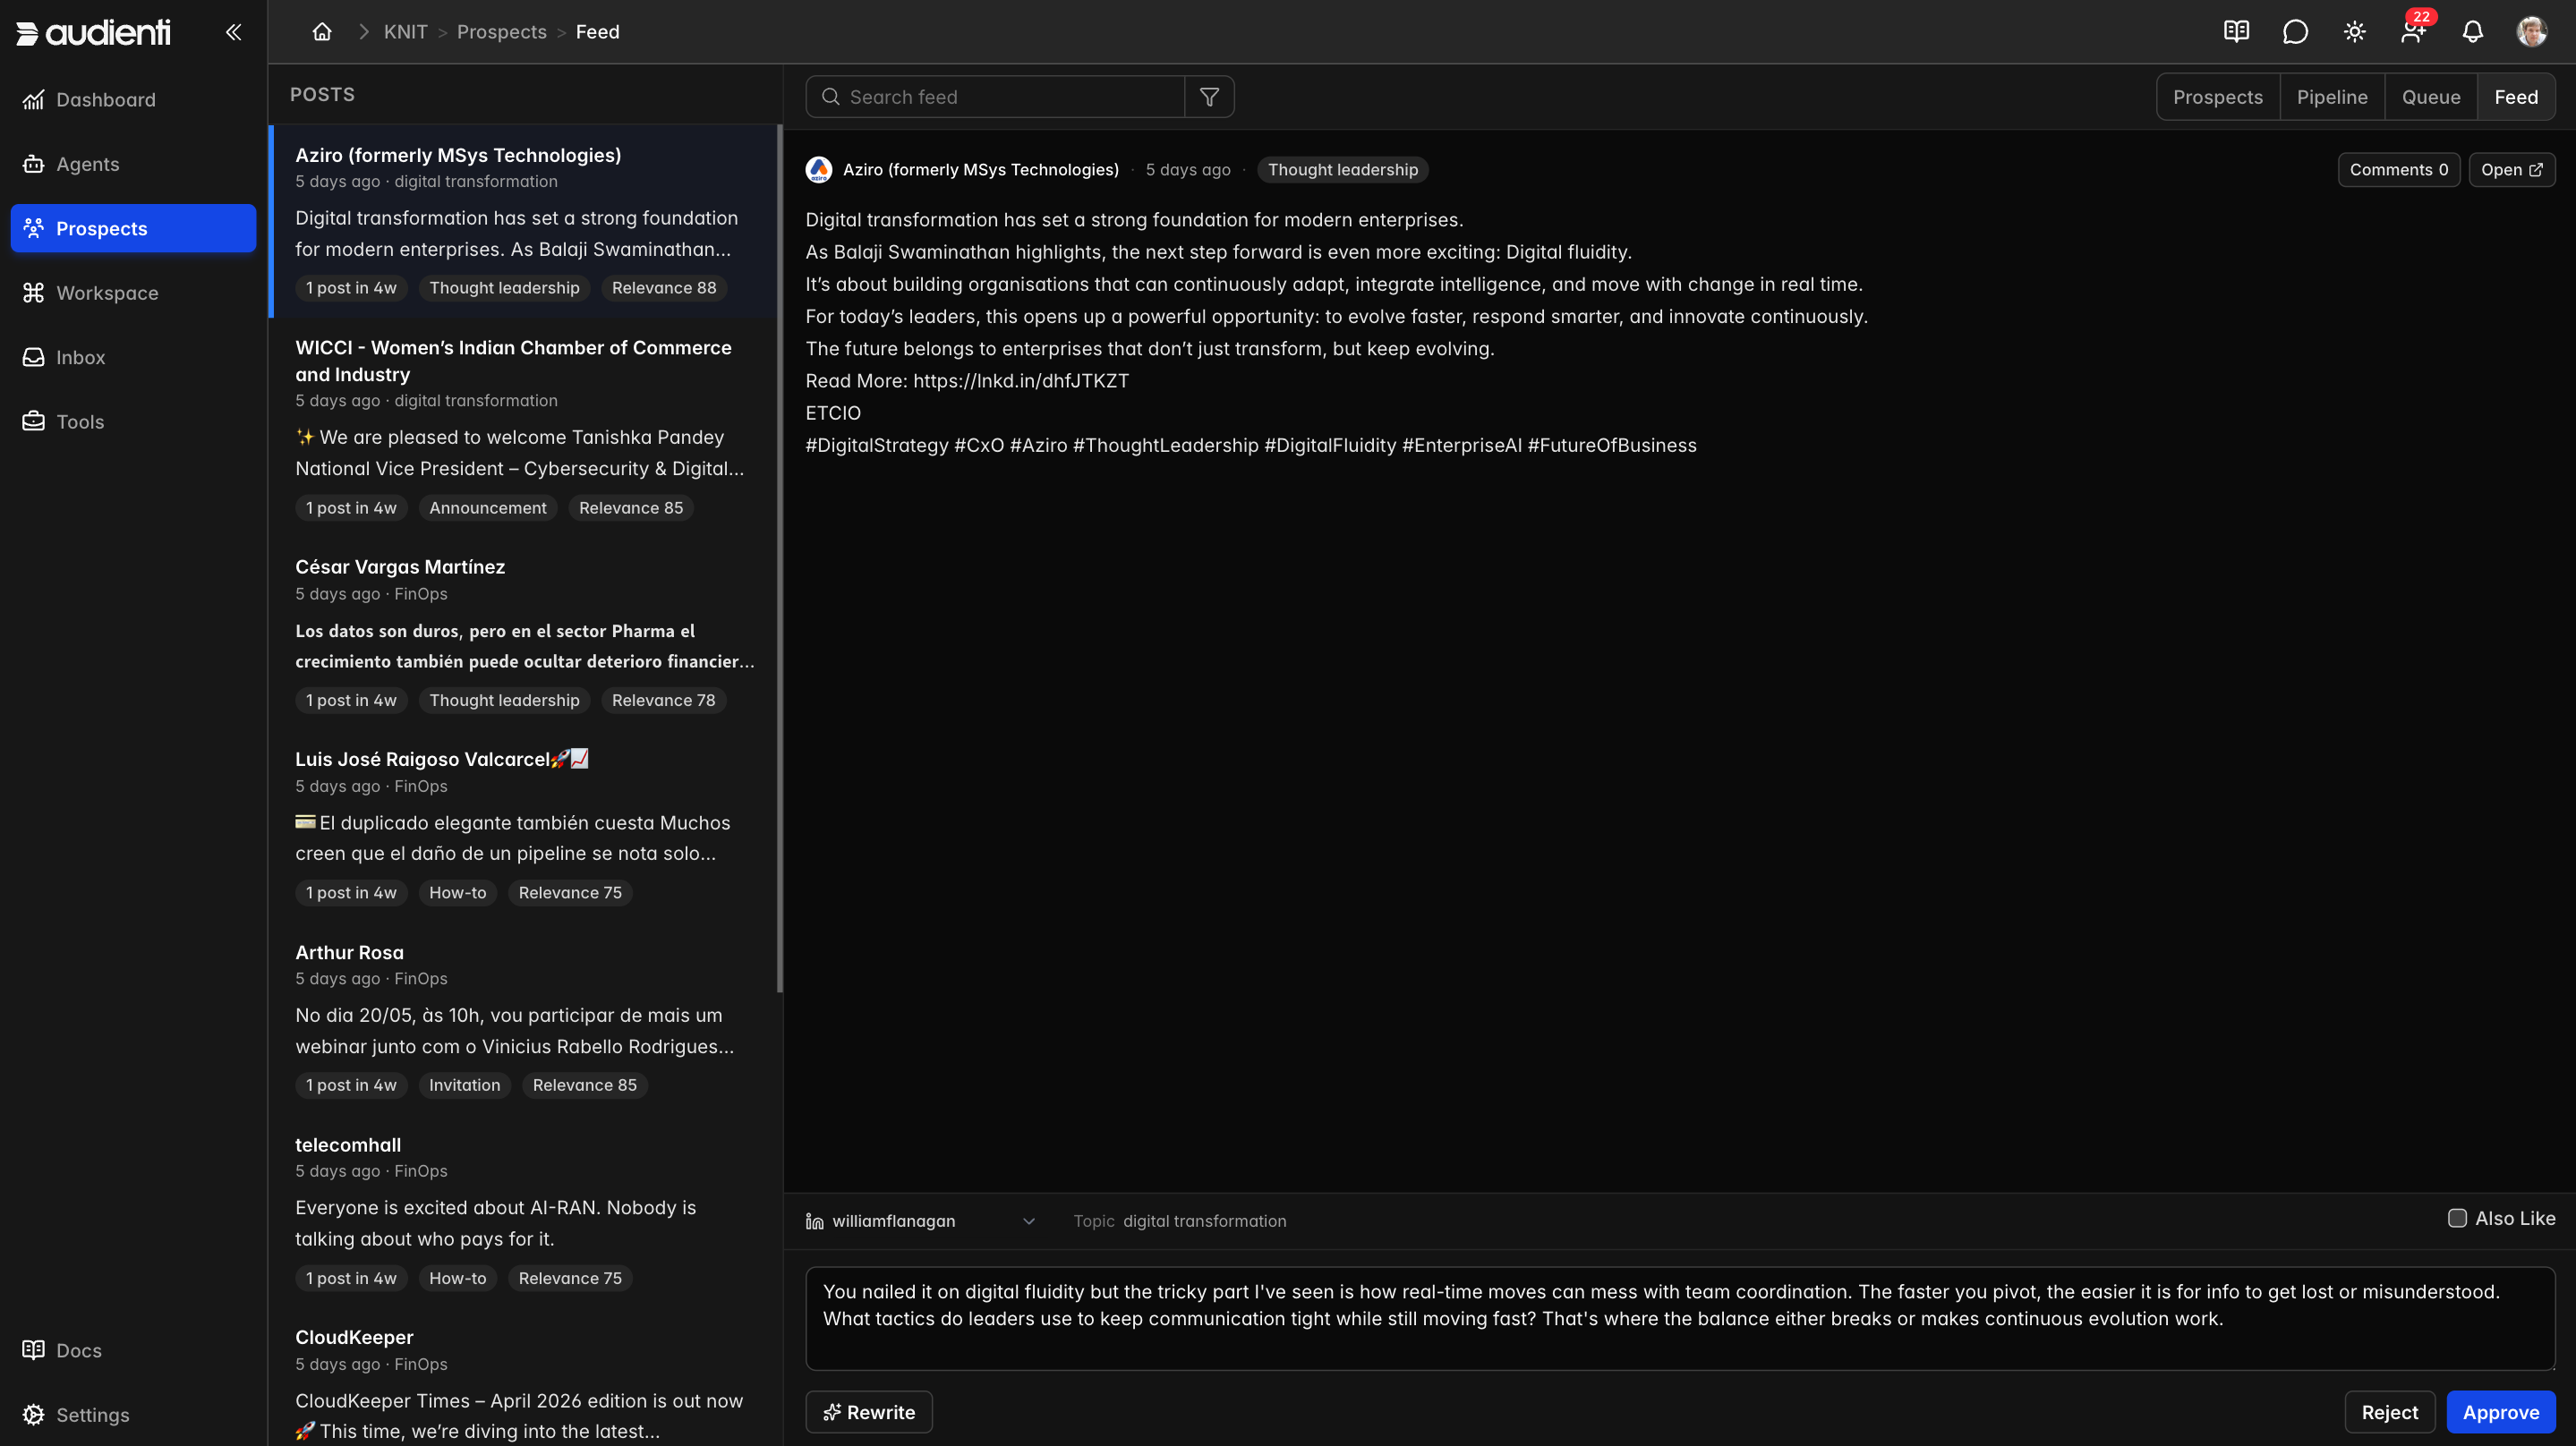This screenshot has height=1446, width=2576.
Task: Open Workspace in the sidebar
Action: (x=133, y=293)
